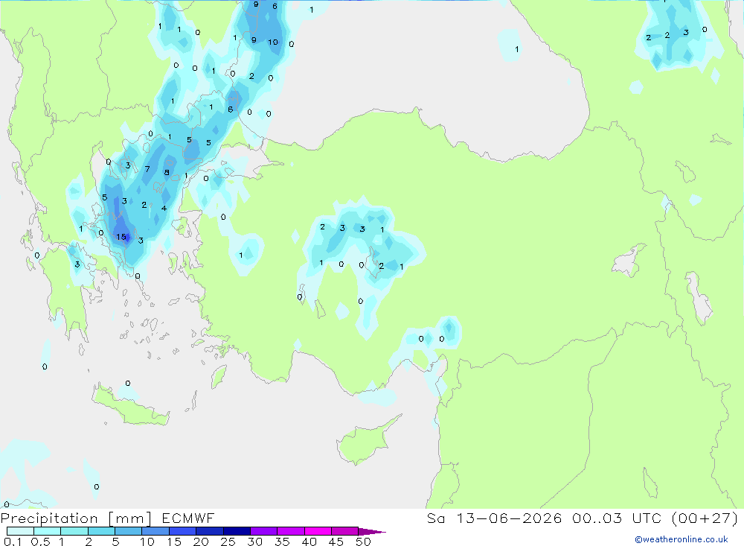The height and width of the screenshot is (546, 744).
Task: Pick the 10–15 mm blue legend swatch
Action: pos(155,531)
